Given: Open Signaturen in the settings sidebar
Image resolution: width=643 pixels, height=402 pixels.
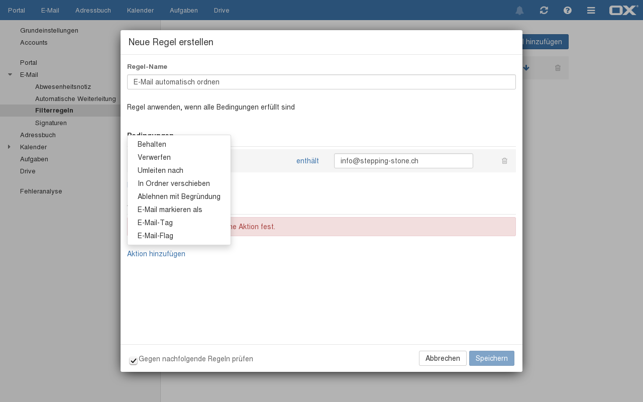Looking at the screenshot, I should 51,123.
